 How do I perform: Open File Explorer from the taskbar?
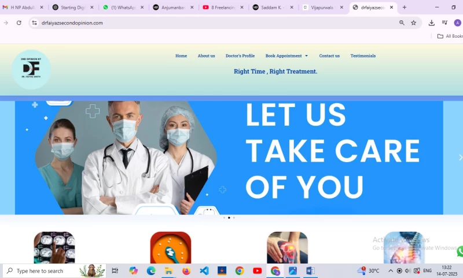(168, 270)
